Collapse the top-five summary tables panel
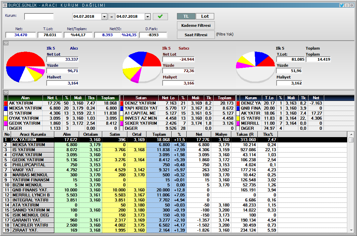This screenshot has height=236, width=357. tap(6, 92)
